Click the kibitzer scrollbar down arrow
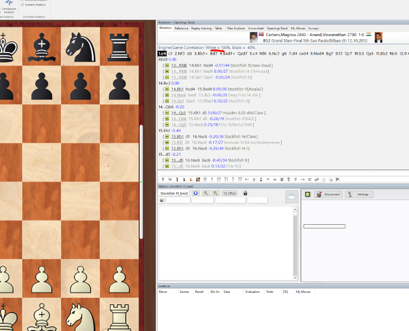This screenshot has height=331, width=409. 295,278
